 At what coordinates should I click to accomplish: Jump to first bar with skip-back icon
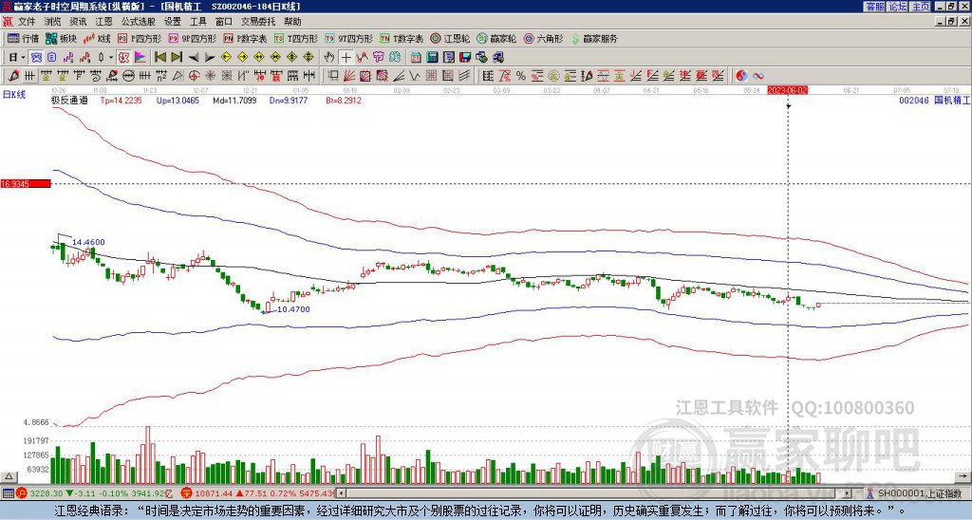click(159, 58)
